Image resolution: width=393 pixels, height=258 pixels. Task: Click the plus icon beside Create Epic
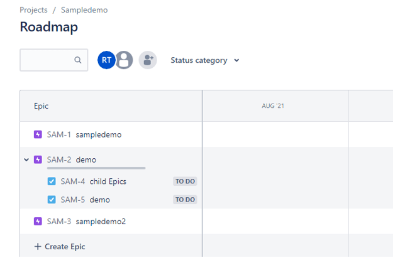pos(37,247)
